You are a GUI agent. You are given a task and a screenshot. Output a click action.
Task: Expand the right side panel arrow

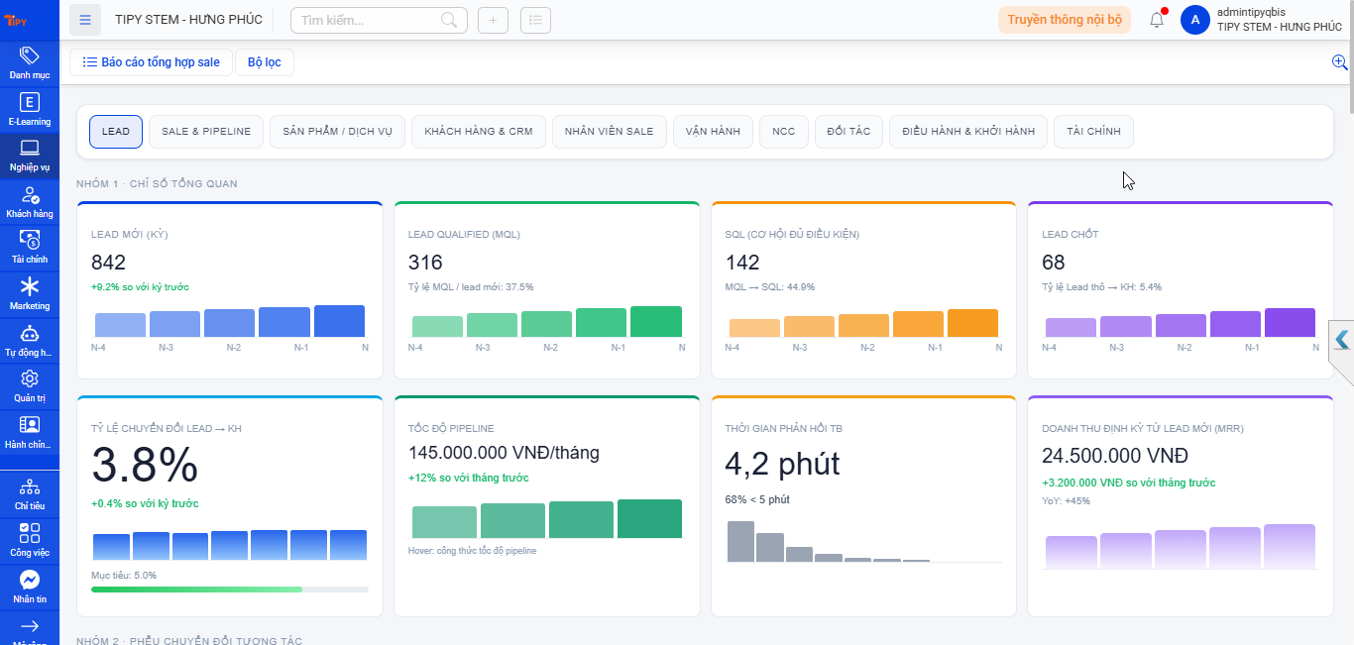pyautogui.click(x=1341, y=340)
